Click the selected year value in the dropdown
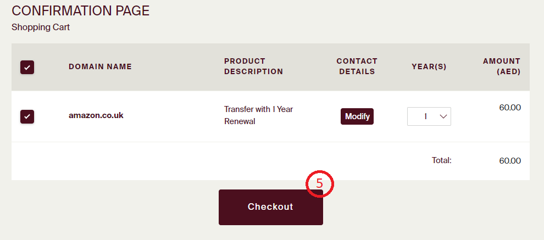This screenshot has height=240, width=544. 425,116
